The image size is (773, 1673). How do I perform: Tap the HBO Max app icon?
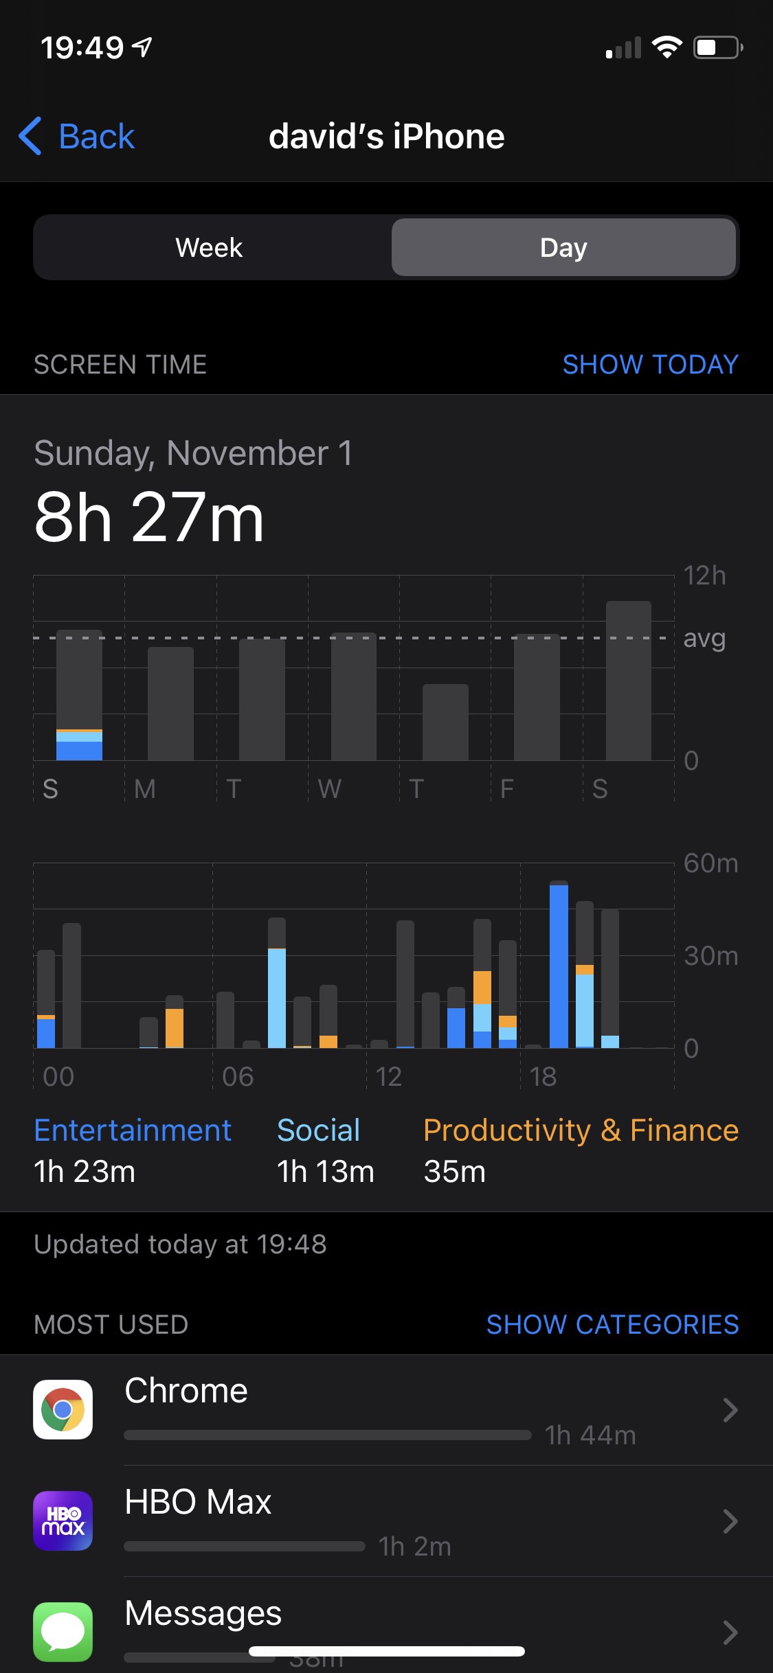tap(63, 1521)
